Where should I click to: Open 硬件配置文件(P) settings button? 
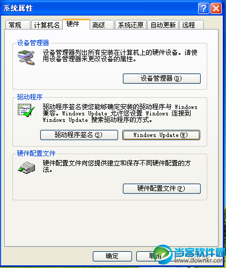(x=162, y=189)
